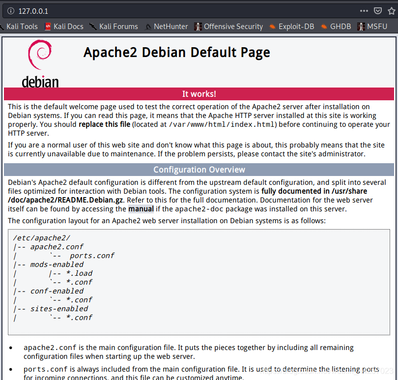398x380 pixels.
Task: Click '/etc/apache2/' in the config tree
Action: pyautogui.click(x=42, y=238)
